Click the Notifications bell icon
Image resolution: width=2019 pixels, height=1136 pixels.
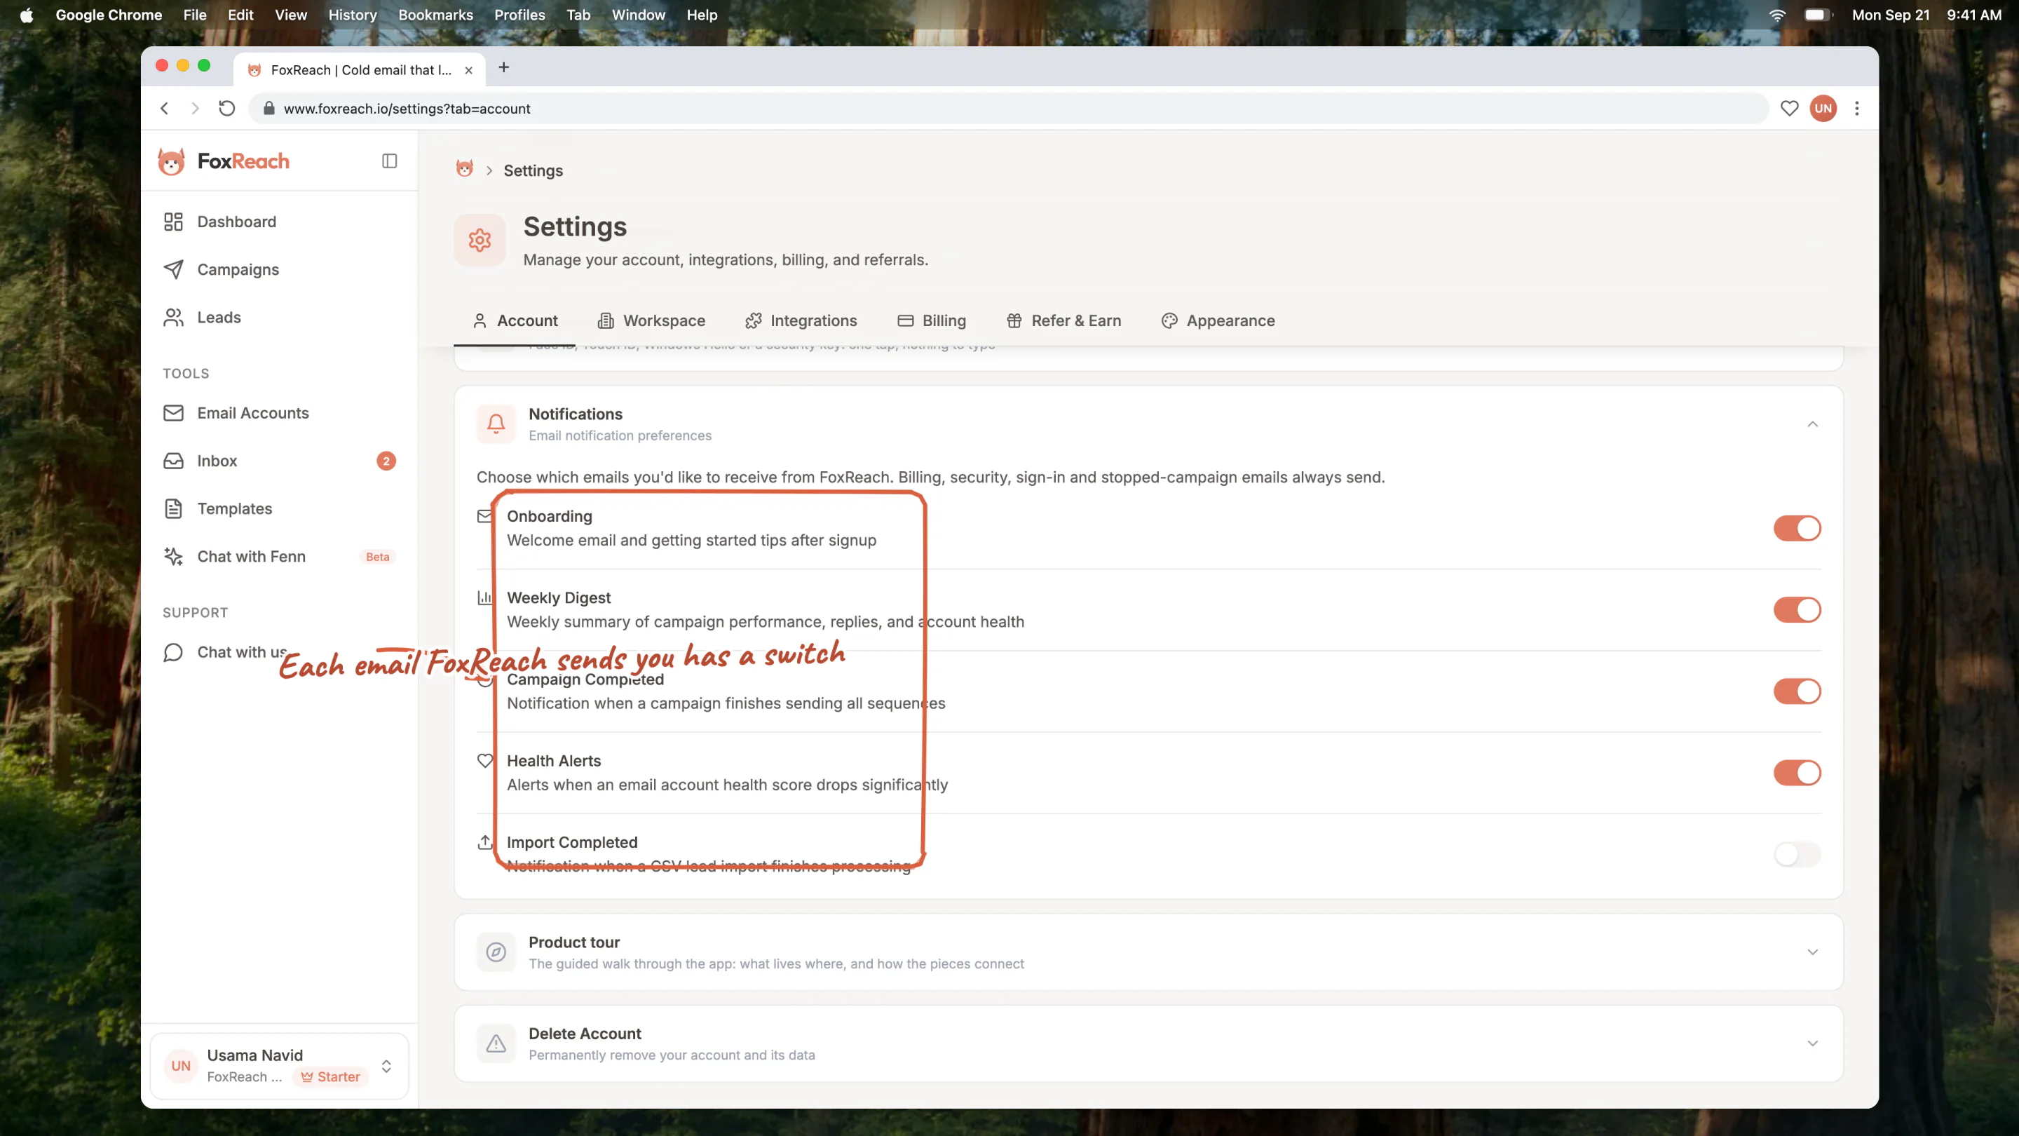coord(496,424)
